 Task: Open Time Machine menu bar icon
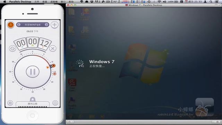[149, 1]
